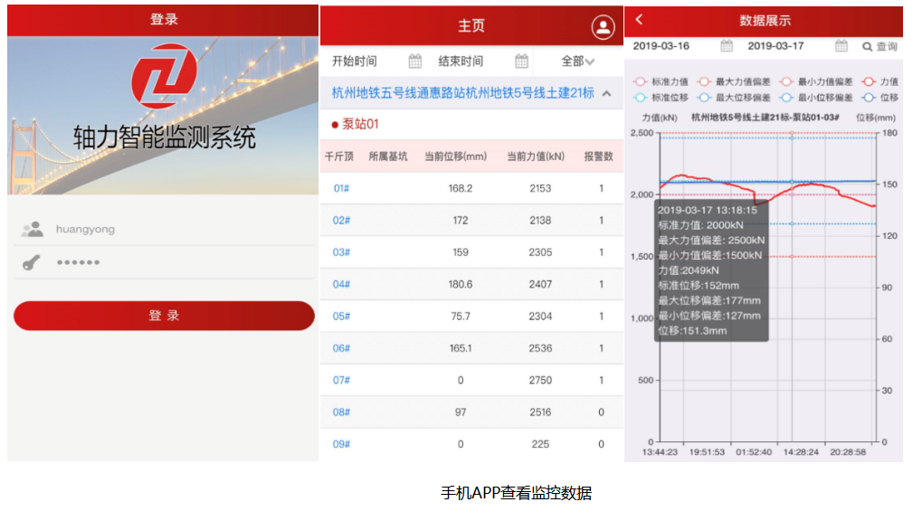The width and height of the screenshot is (913, 521).
Task: Toggle 最小位移偏差 legend series
Action: (x=816, y=97)
